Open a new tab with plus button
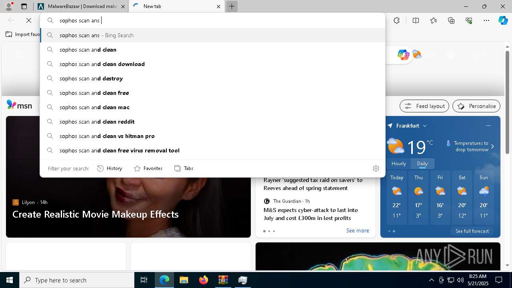512x288 pixels. 232,6
